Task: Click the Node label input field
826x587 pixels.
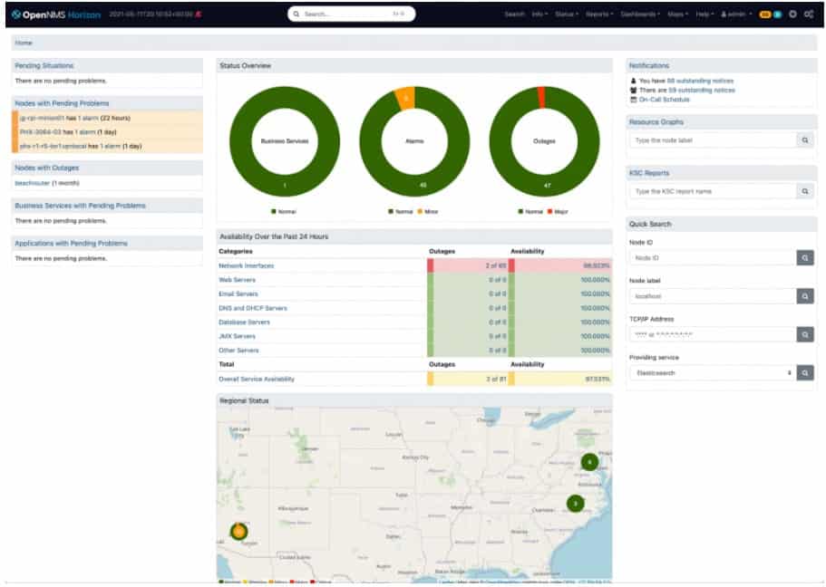Action: click(x=713, y=296)
